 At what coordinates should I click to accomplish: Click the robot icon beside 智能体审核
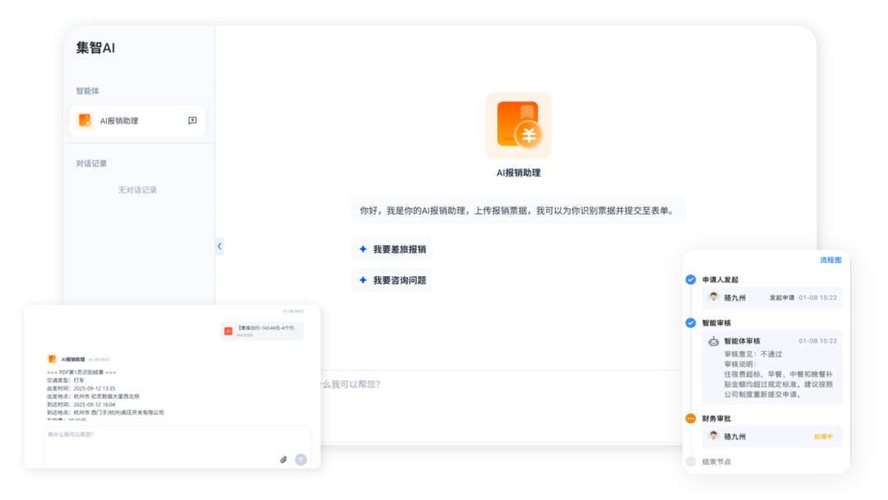(x=714, y=341)
